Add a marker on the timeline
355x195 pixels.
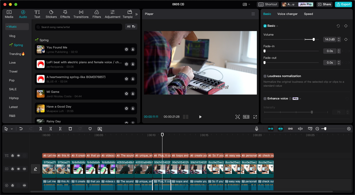coord(90,129)
